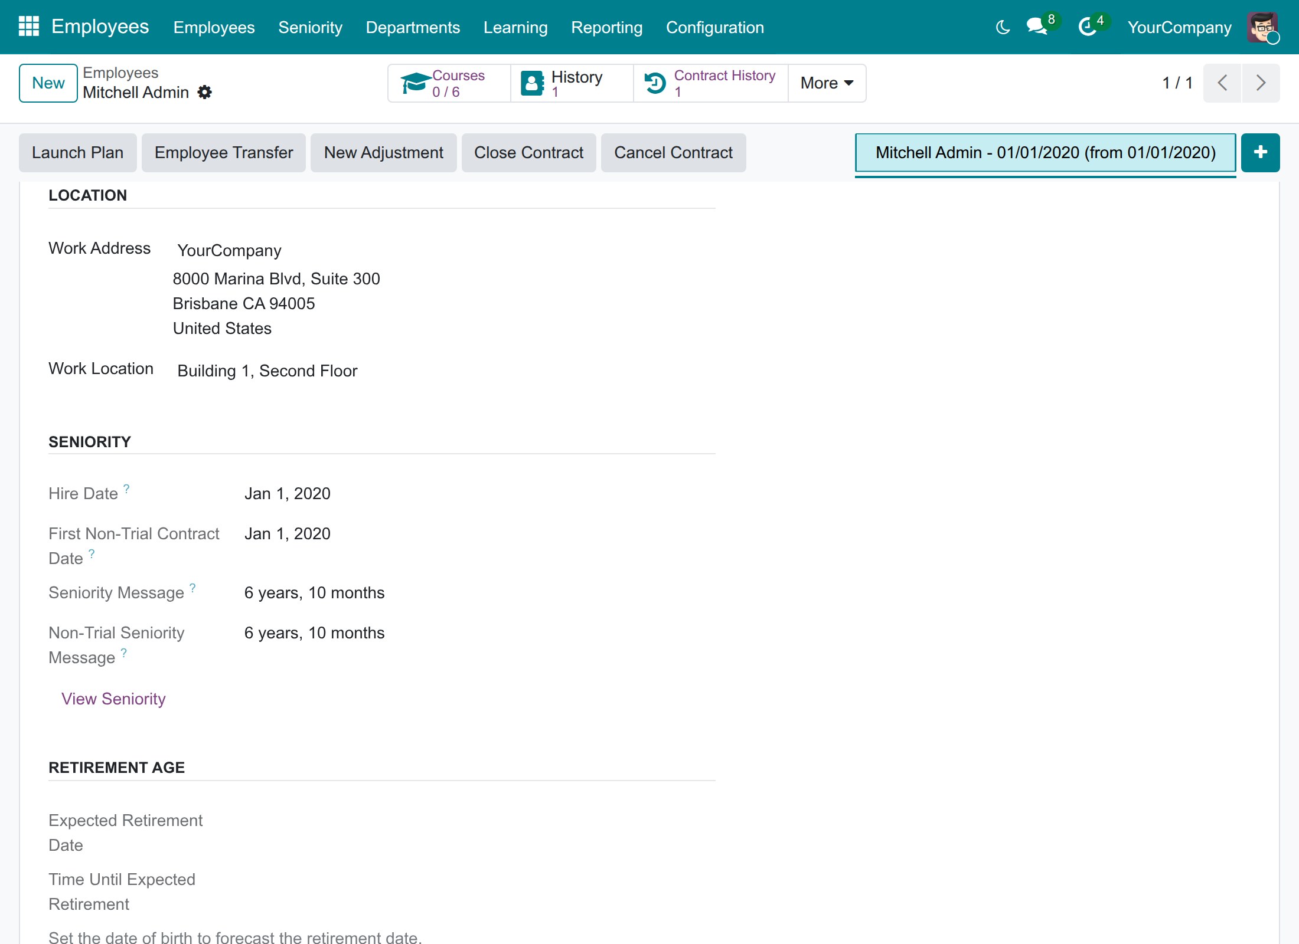Click the Contract History clock icon

click(x=655, y=83)
